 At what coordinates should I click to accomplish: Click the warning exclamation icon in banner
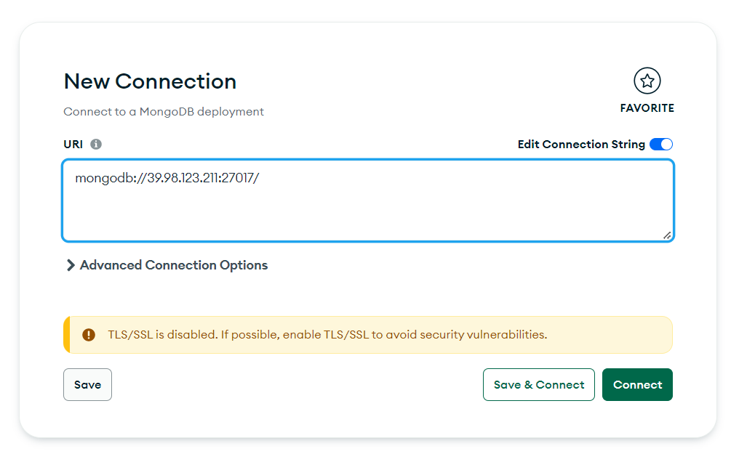pyautogui.click(x=89, y=335)
